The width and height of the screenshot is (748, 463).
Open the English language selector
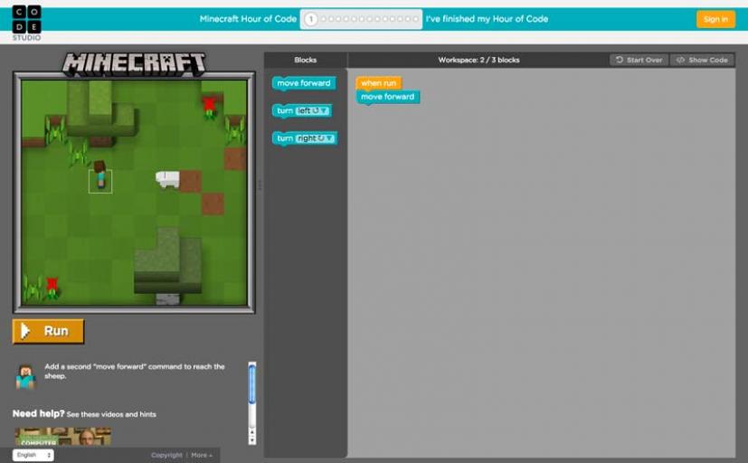[x=33, y=456]
